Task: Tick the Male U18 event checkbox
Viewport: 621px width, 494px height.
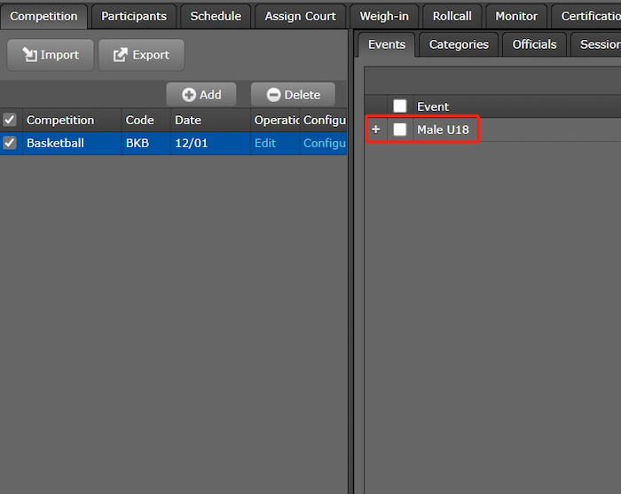Action: coord(400,129)
